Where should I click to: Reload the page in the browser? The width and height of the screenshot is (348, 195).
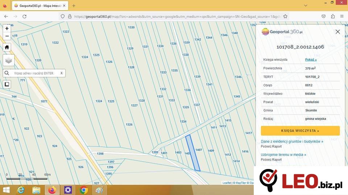pyautogui.click(x=25, y=16)
